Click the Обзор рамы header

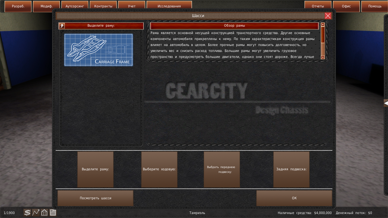[x=234, y=26]
